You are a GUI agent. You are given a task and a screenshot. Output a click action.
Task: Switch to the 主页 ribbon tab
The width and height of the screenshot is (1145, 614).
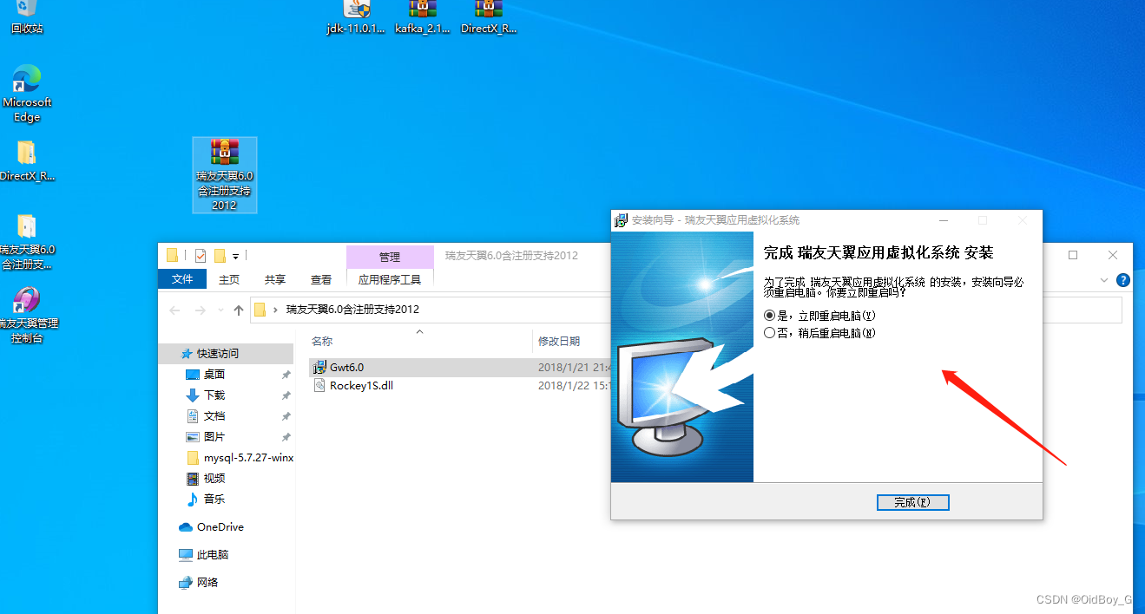point(229,279)
